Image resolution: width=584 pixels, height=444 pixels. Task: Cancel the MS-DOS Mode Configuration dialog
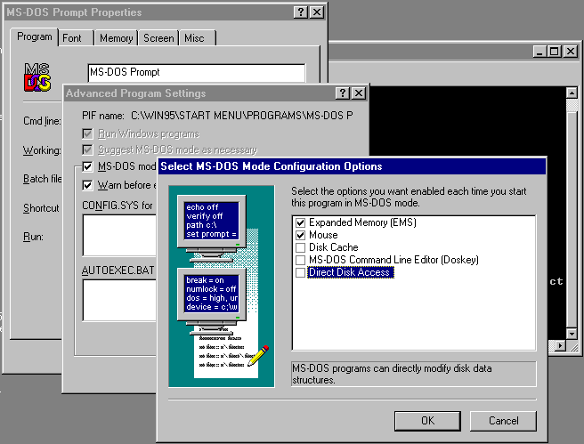[x=503, y=420]
